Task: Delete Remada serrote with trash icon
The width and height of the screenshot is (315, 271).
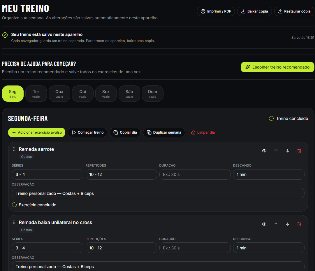Action: [x=299, y=151]
